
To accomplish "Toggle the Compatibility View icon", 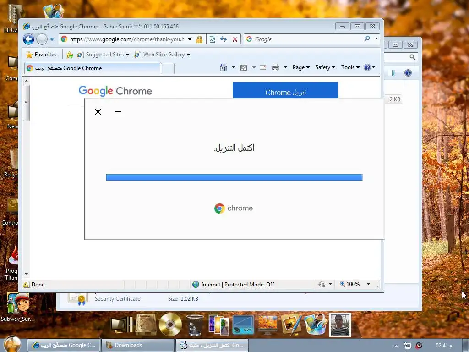I will 212,39.
